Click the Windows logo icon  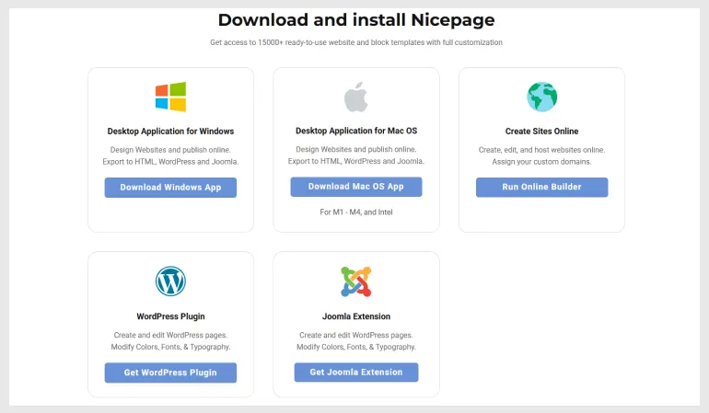(x=170, y=97)
